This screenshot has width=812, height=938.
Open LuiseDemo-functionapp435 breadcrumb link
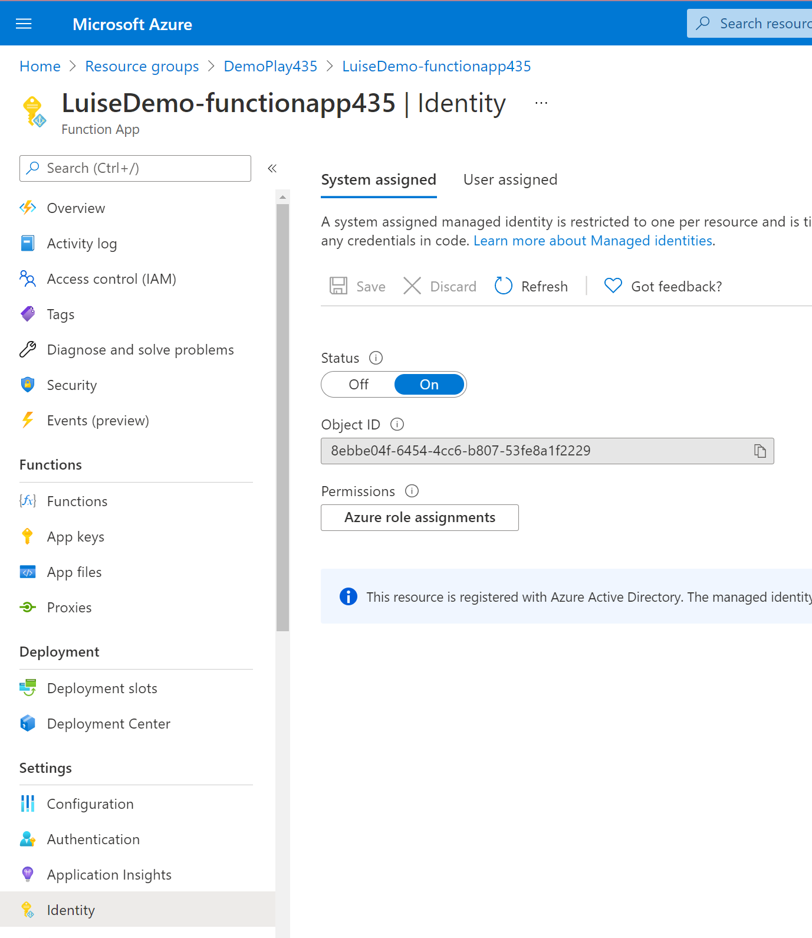[x=436, y=66]
